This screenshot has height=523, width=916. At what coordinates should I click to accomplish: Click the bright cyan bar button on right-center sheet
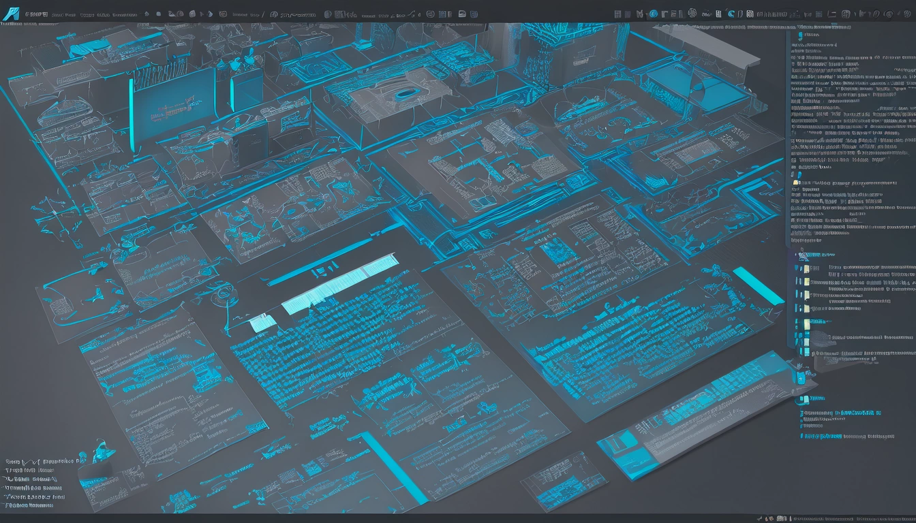point(758,286)
